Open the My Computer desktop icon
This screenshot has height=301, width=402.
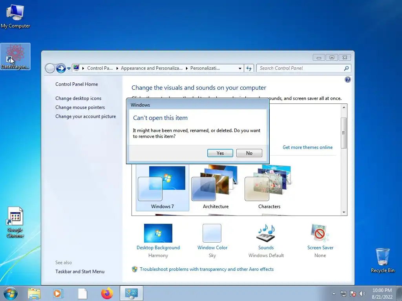coord(15,16)
